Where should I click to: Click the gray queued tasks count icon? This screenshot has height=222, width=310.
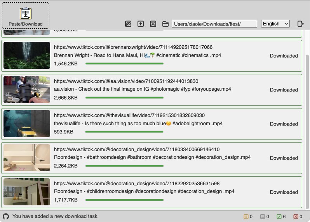263,217
